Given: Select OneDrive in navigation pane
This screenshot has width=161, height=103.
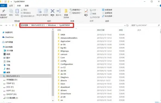Looking at the screenshot, I should pos(8,37).
